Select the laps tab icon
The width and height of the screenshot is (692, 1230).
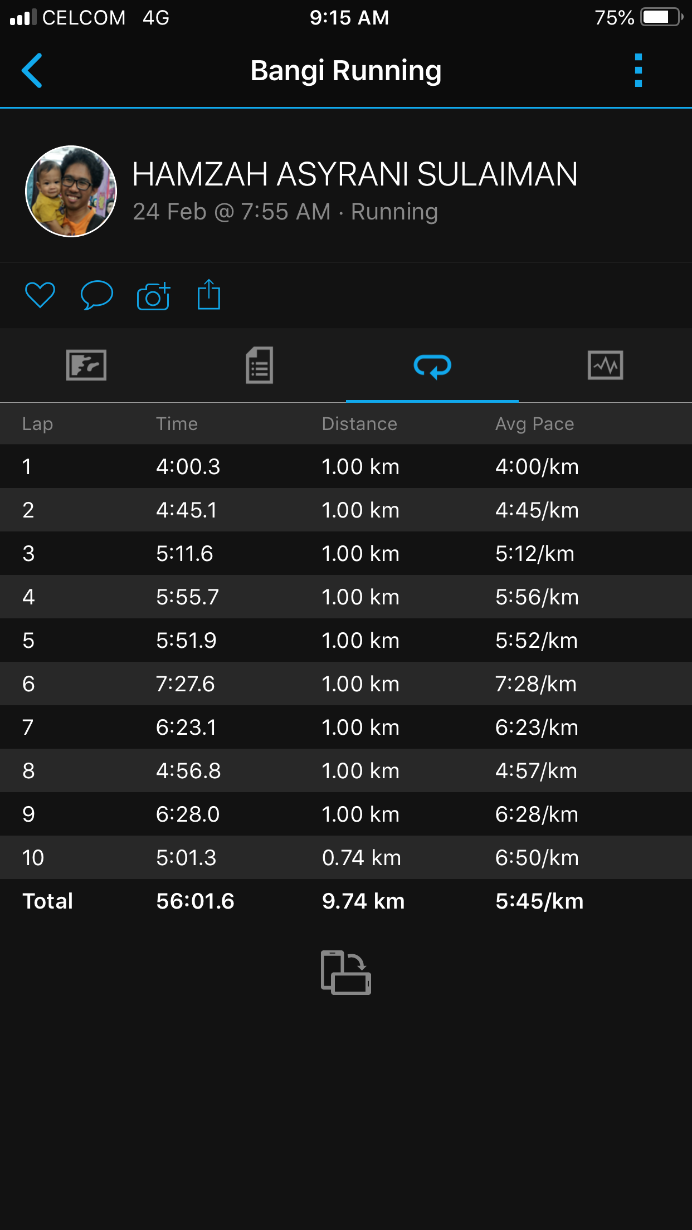pos(432,366)
